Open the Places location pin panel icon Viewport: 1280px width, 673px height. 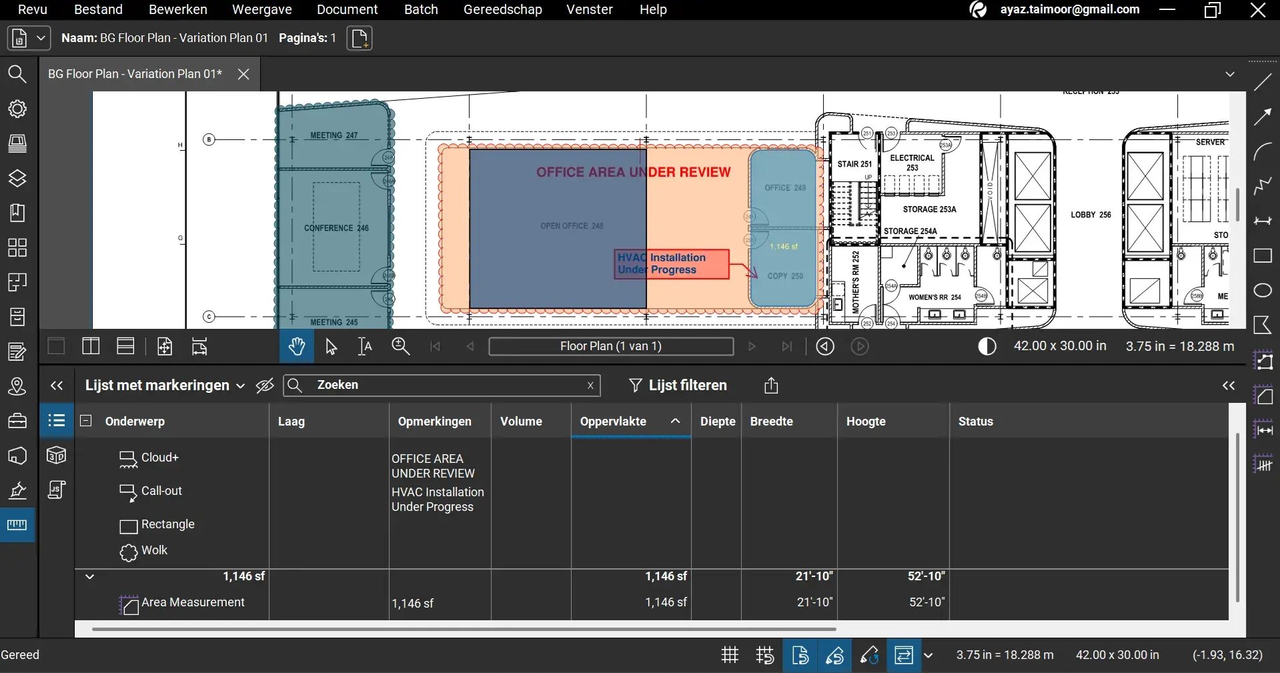coord(17,386)
